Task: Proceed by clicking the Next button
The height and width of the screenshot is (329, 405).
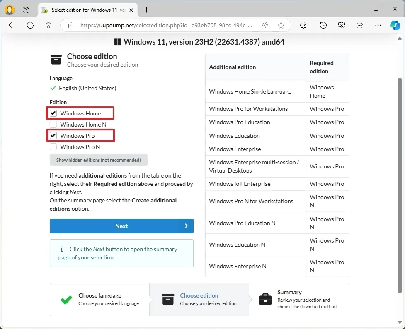Action: [121, 226]
